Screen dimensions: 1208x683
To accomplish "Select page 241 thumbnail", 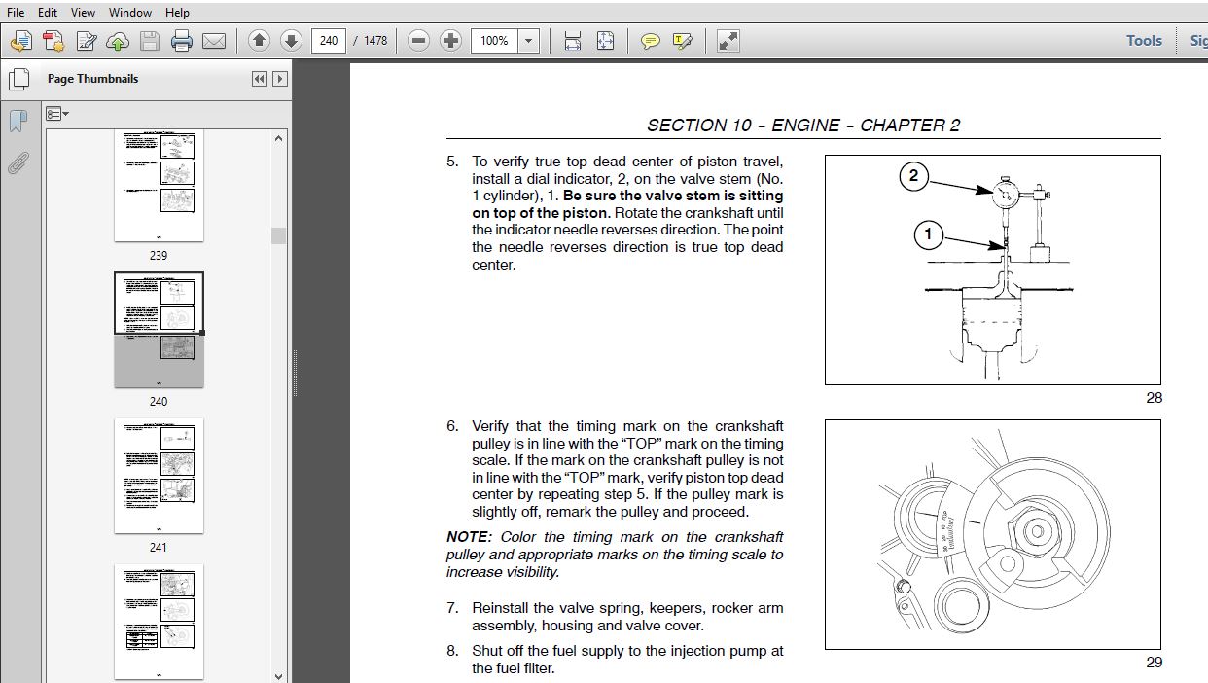I will pyautogui.click(x=159, y=476).
